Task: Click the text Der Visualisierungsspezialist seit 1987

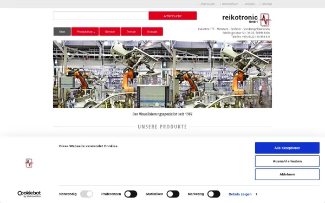Action: tap(162, 114)
